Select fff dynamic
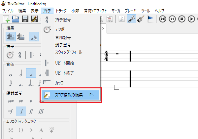Screen dimensions: 198x139 tap(41, 111)
